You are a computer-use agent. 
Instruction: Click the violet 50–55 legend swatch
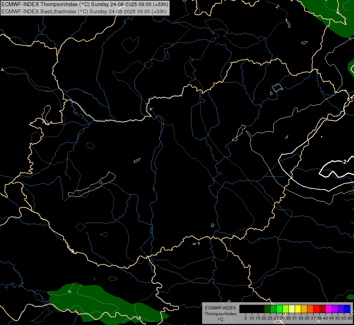point(341,309)
